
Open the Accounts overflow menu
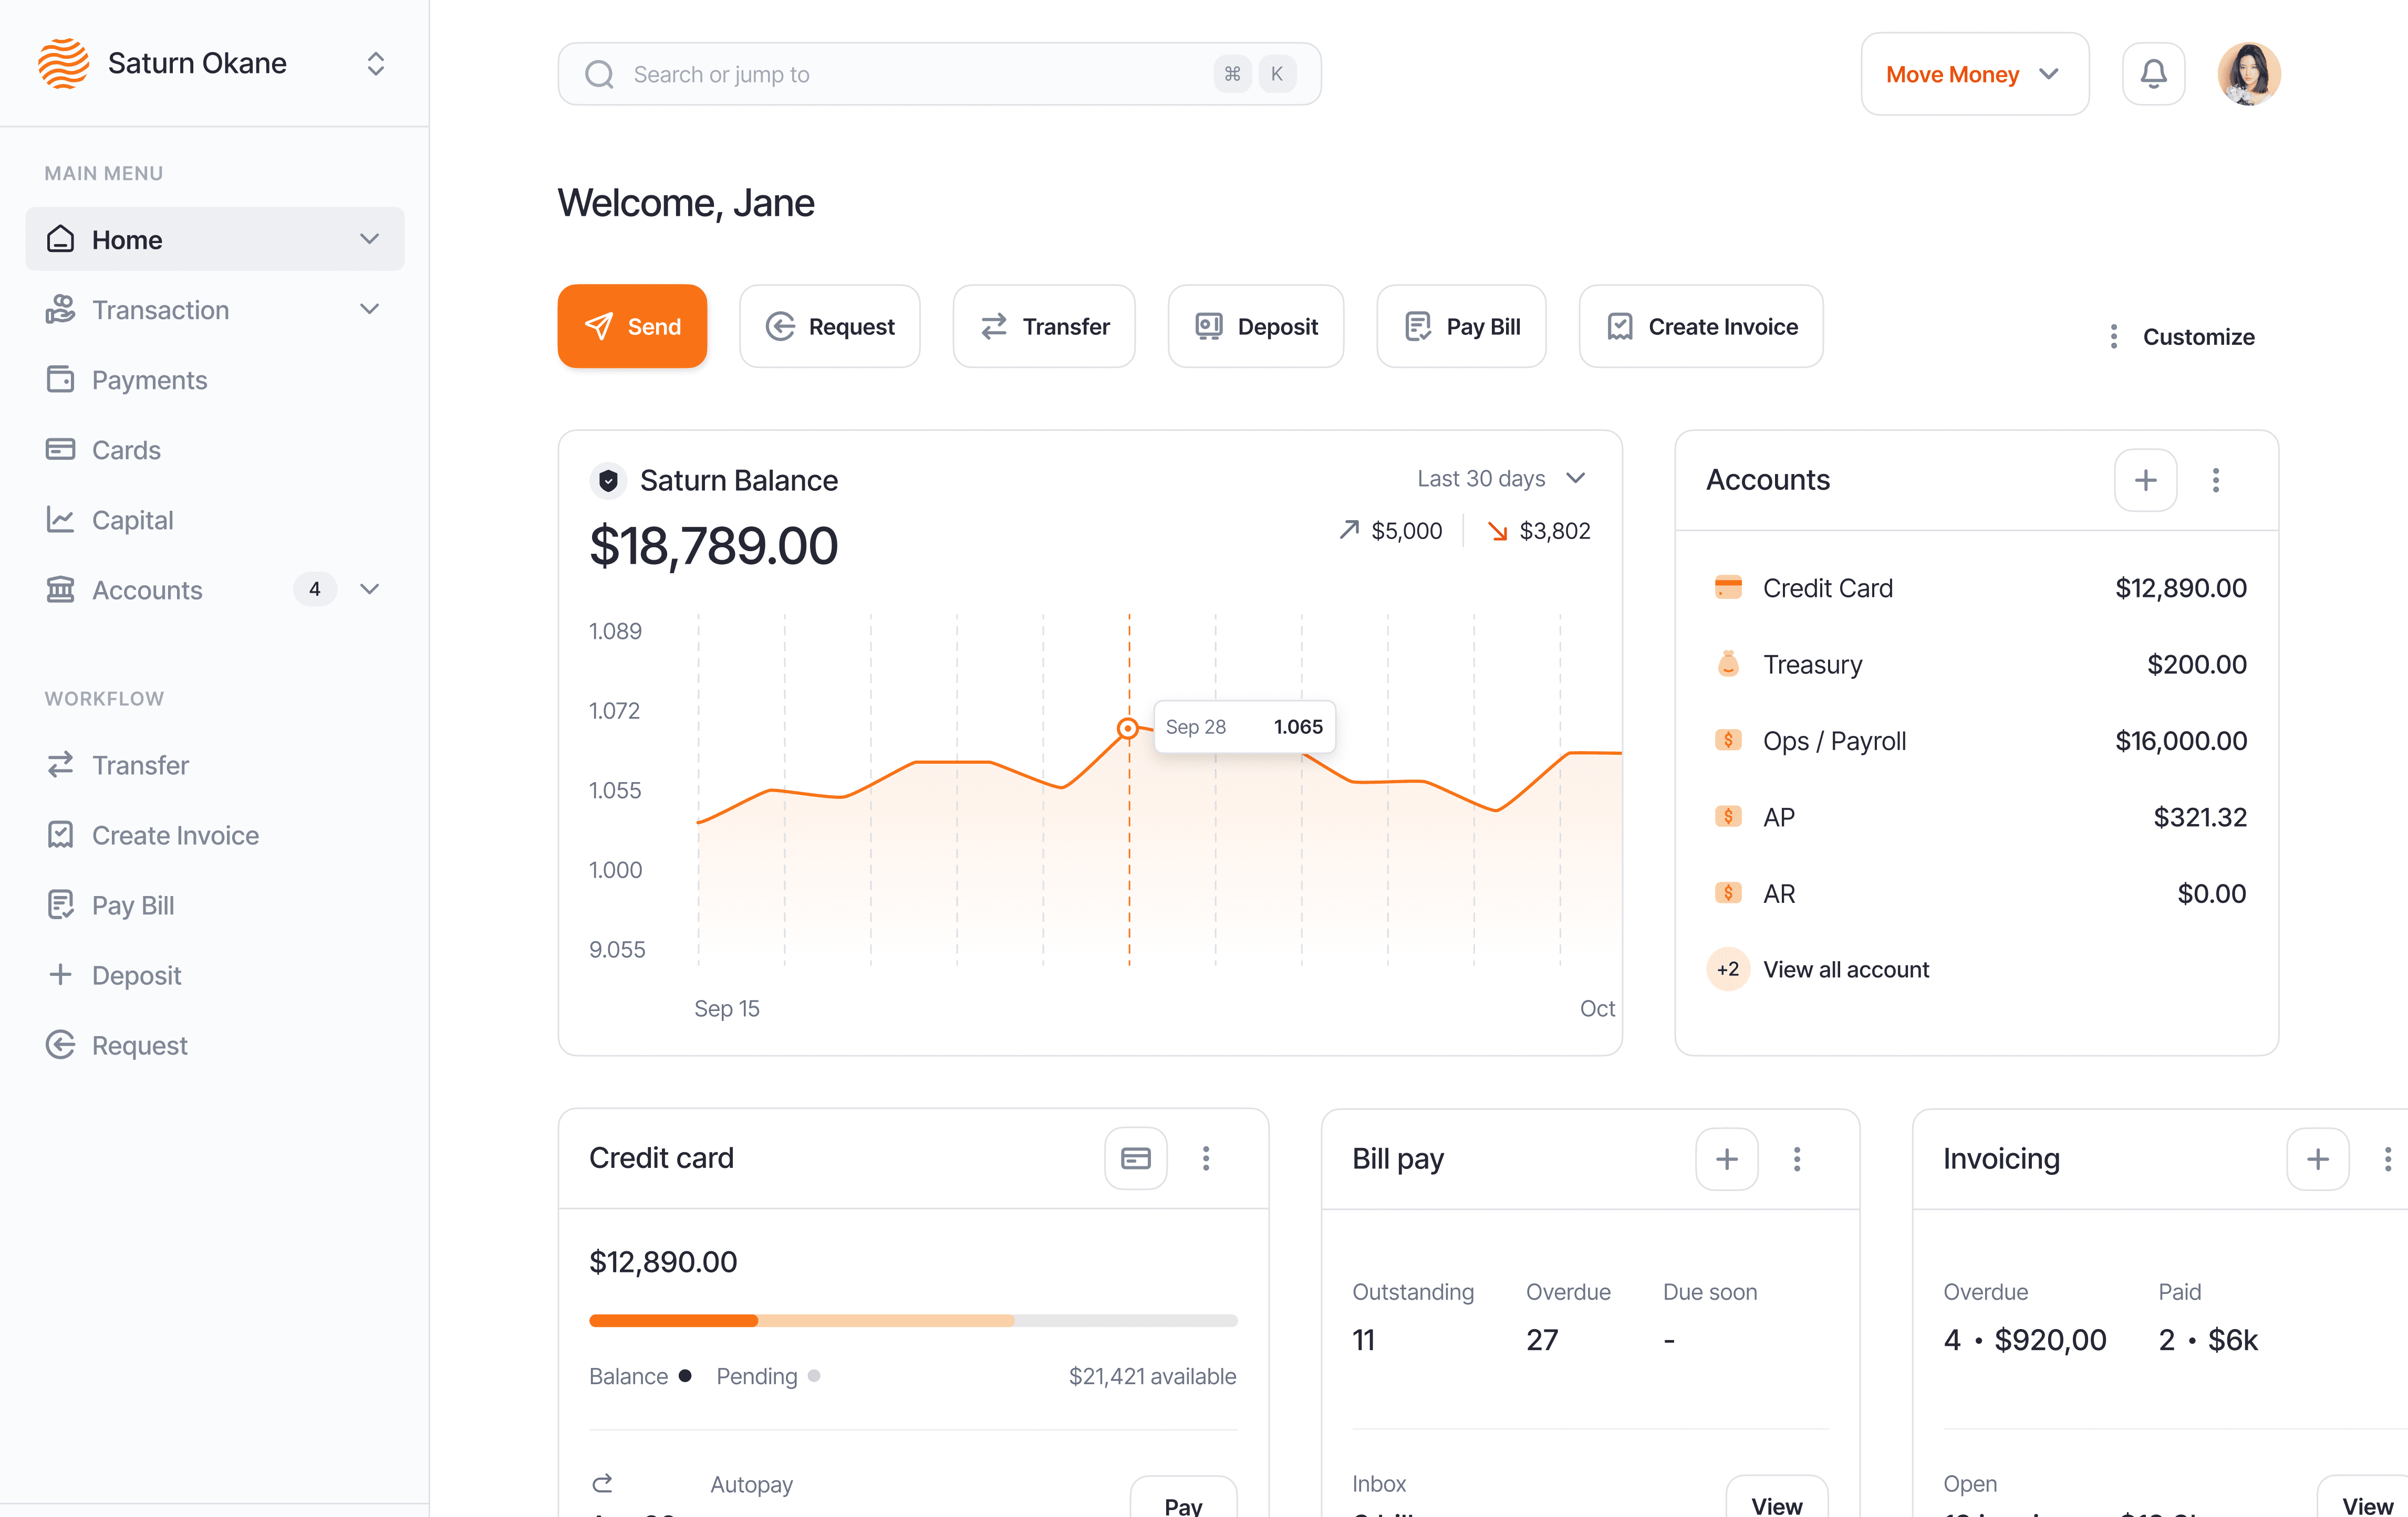click(x=2216, y=481)
